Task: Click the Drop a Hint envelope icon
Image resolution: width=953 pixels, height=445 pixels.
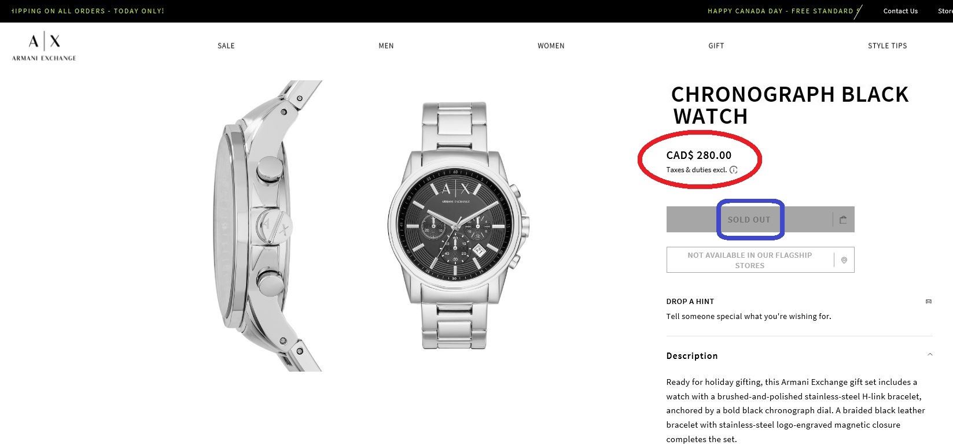Action: point(929,302)
